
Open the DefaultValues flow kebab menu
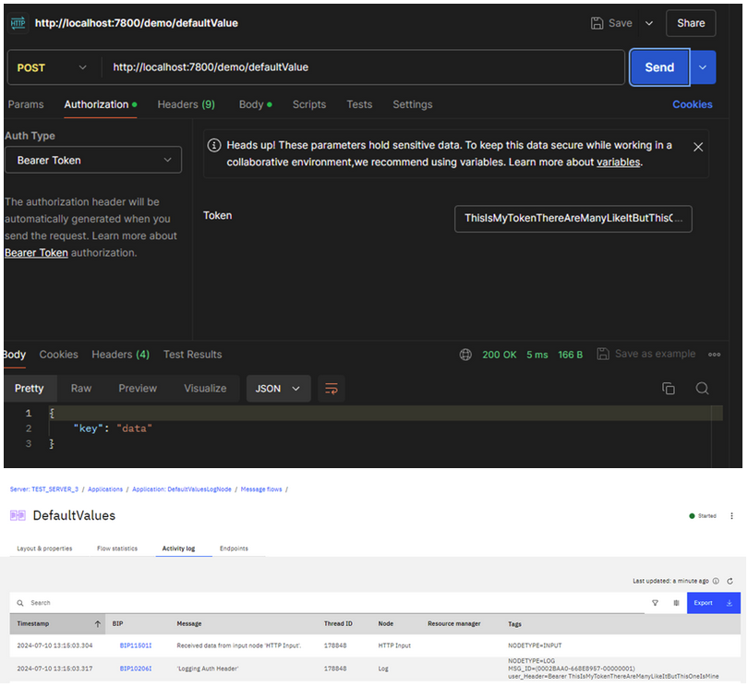(731, 516)
